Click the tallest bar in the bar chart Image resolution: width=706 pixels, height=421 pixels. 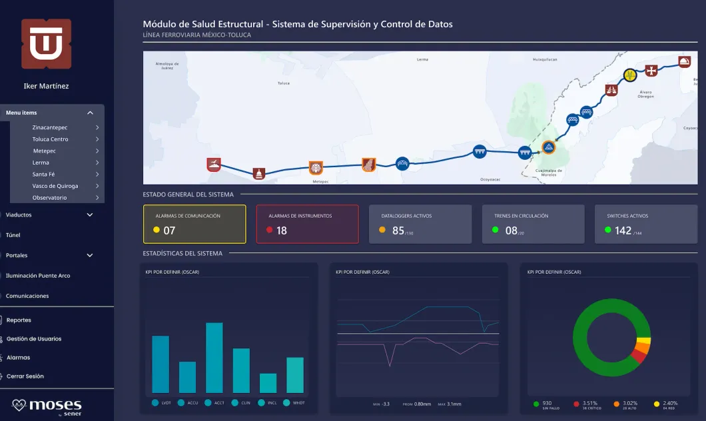coord(214,358)
